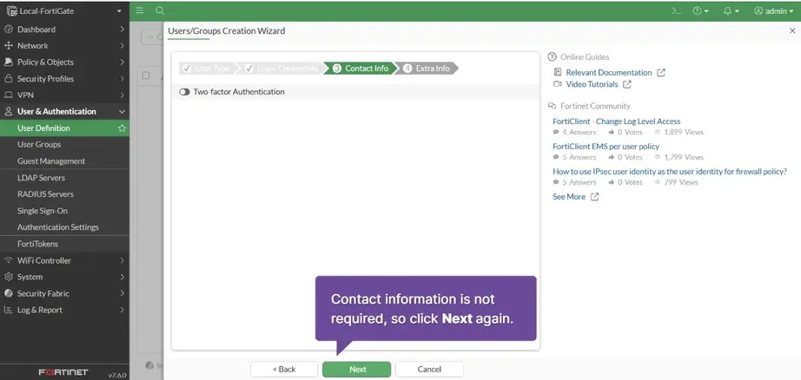Click the Security Profiles lock icon
This screenshot has height=380, width=801.
click(x=8, y=79)
